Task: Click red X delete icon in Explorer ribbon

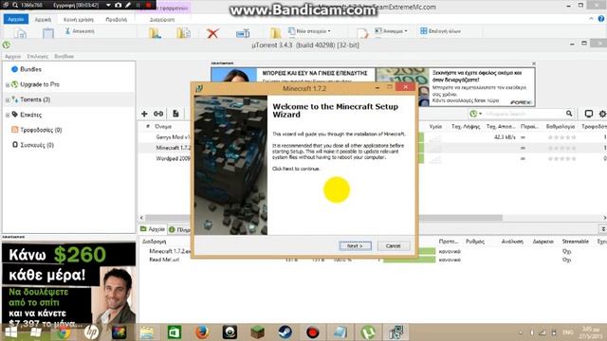Action: (212, 33)
